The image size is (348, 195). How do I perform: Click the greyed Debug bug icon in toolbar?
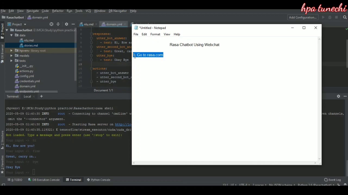pyautogui.click(x=330, y=17)
